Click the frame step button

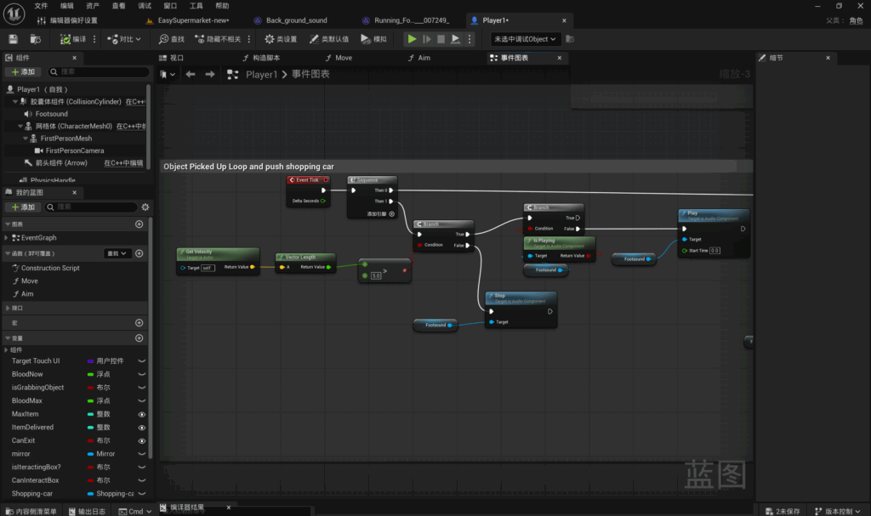[427, 39]
